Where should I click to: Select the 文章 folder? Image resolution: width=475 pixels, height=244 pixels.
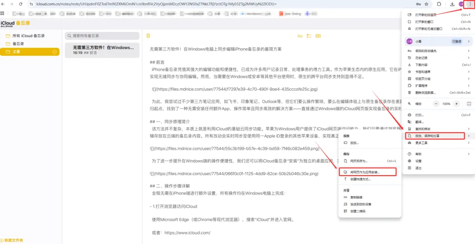point(30,52)
